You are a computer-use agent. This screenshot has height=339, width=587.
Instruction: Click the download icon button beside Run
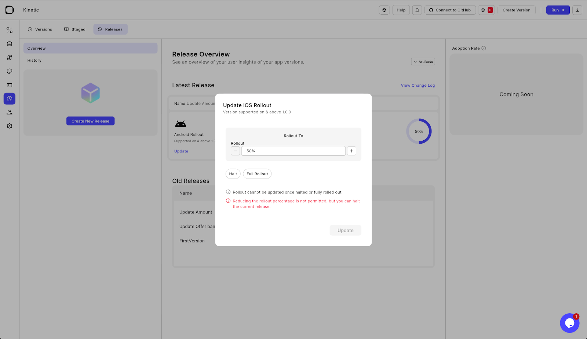click(577, 10)
